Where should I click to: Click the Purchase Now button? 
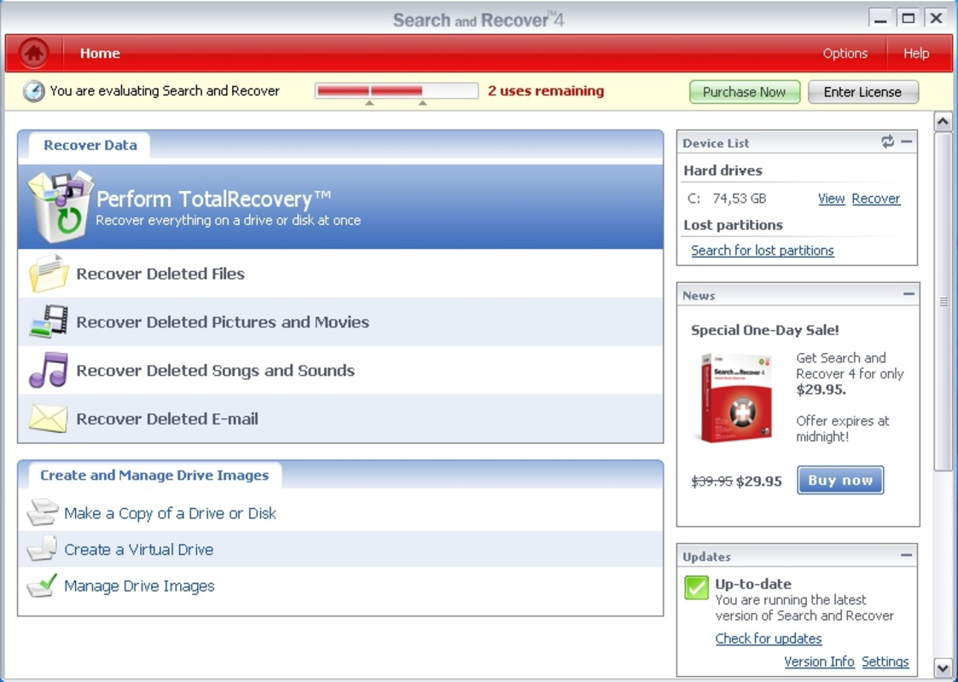click(x=744, y=92)
